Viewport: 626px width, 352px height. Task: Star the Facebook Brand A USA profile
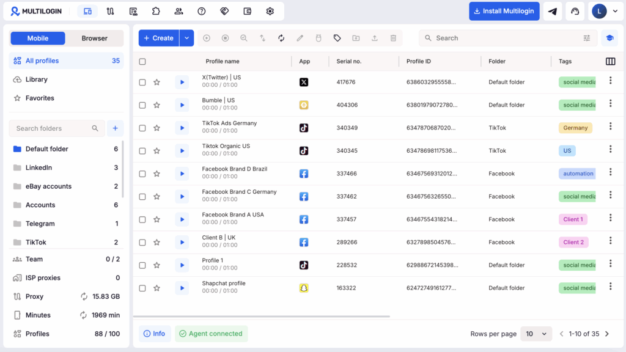(x=157, y=219)
